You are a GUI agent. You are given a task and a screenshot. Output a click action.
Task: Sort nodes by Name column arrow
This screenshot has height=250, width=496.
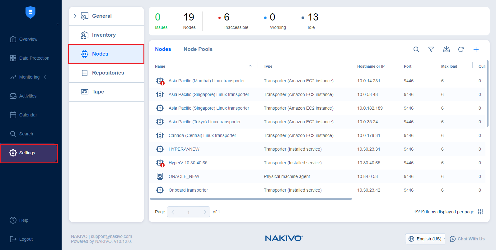[250, 66]
